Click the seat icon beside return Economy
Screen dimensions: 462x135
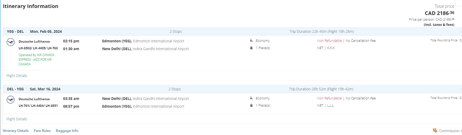coord(251,98)
